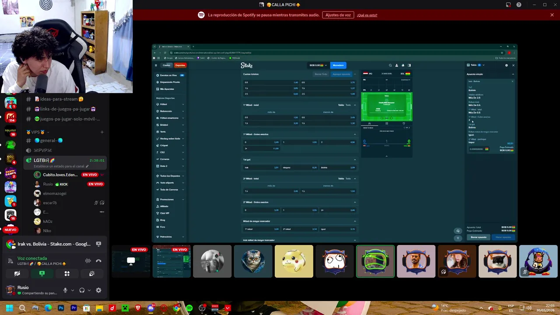560x315 pixels.
Task: Bookmark the page in Chrome
Action: coord(502,52)
